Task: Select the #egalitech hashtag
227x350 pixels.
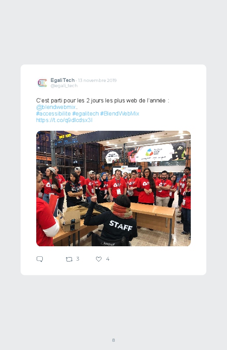Action: pyautogui.click(x=86, y=114)
